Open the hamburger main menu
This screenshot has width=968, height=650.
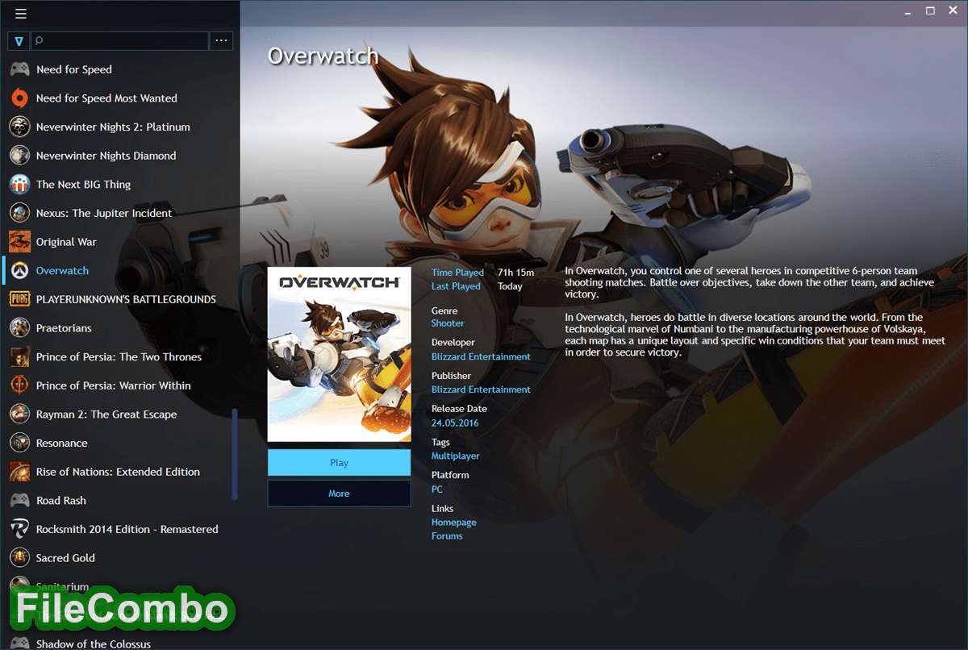point(21,13)
